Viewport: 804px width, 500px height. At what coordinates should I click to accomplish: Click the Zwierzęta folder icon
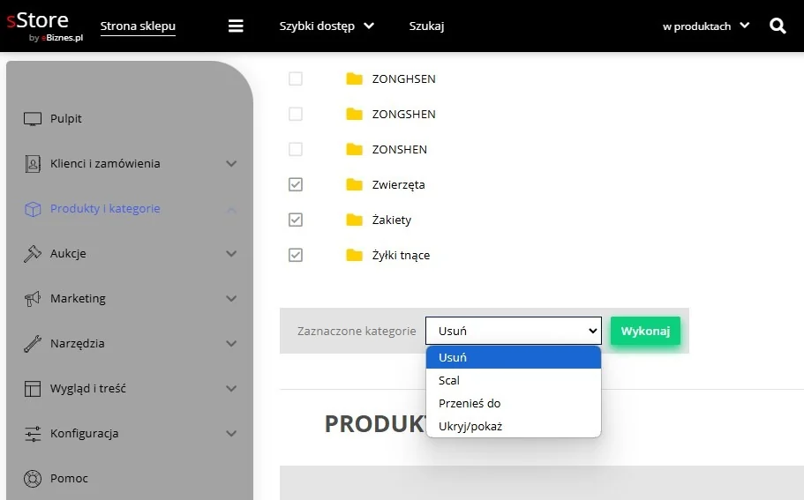[x=354, y=184]
